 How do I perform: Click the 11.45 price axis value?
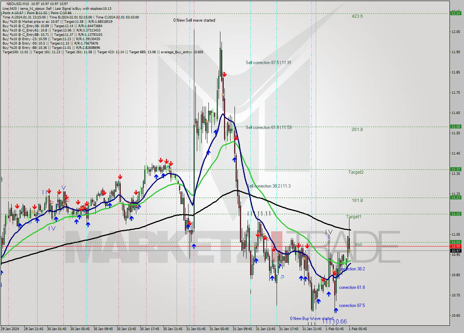click(x=456, y=153)
